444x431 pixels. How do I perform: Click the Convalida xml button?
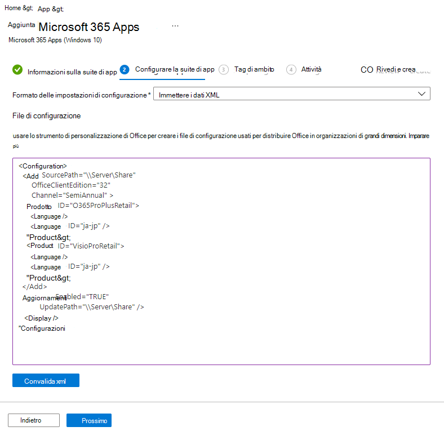(x=46, y=380)
